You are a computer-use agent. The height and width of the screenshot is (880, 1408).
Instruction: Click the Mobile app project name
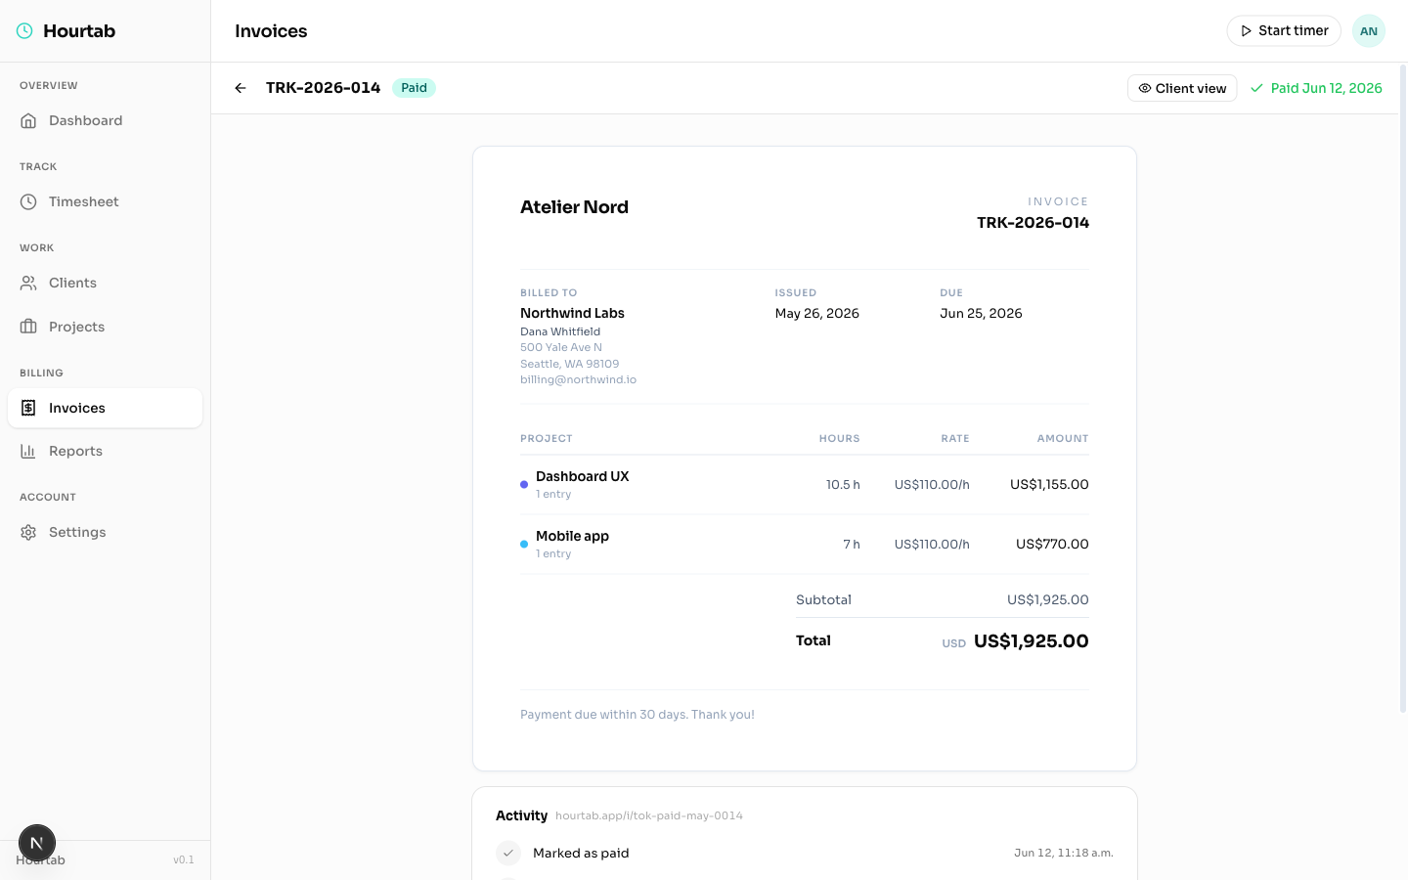coord(572,536)
